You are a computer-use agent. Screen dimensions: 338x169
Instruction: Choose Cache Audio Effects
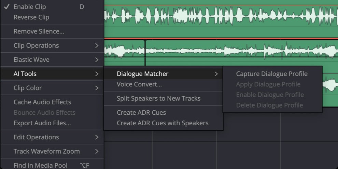point(42,102)
